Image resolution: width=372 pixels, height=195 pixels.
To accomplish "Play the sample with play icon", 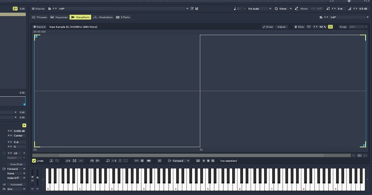I will point(203,161).
